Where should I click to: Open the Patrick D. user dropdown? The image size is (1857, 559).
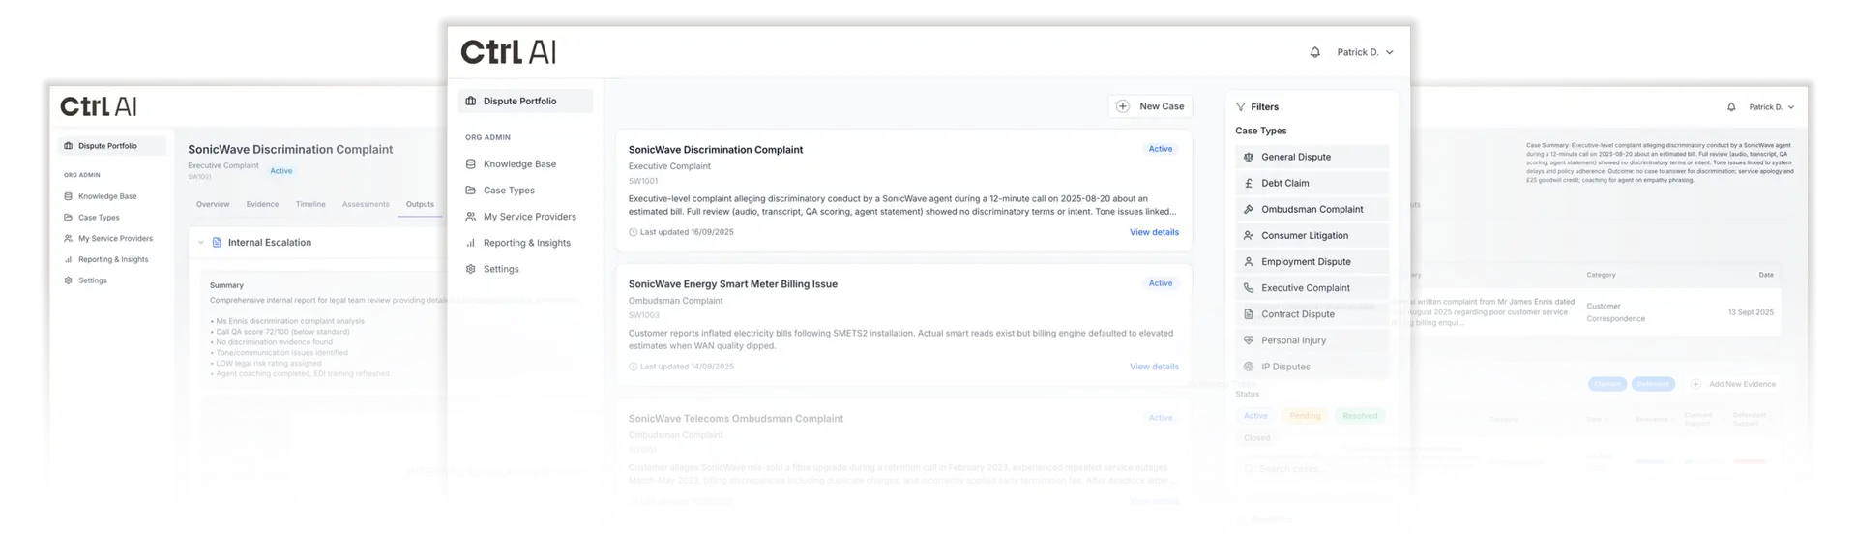(x=1365, y=52)
